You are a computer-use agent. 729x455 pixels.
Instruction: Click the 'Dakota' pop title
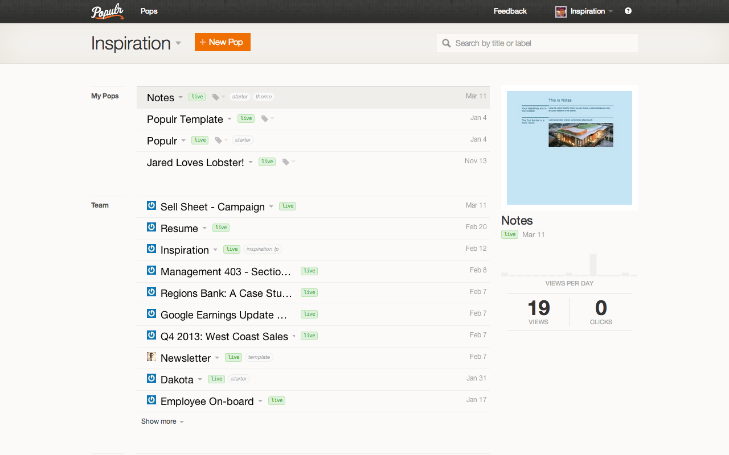click(x=177, y=380)
